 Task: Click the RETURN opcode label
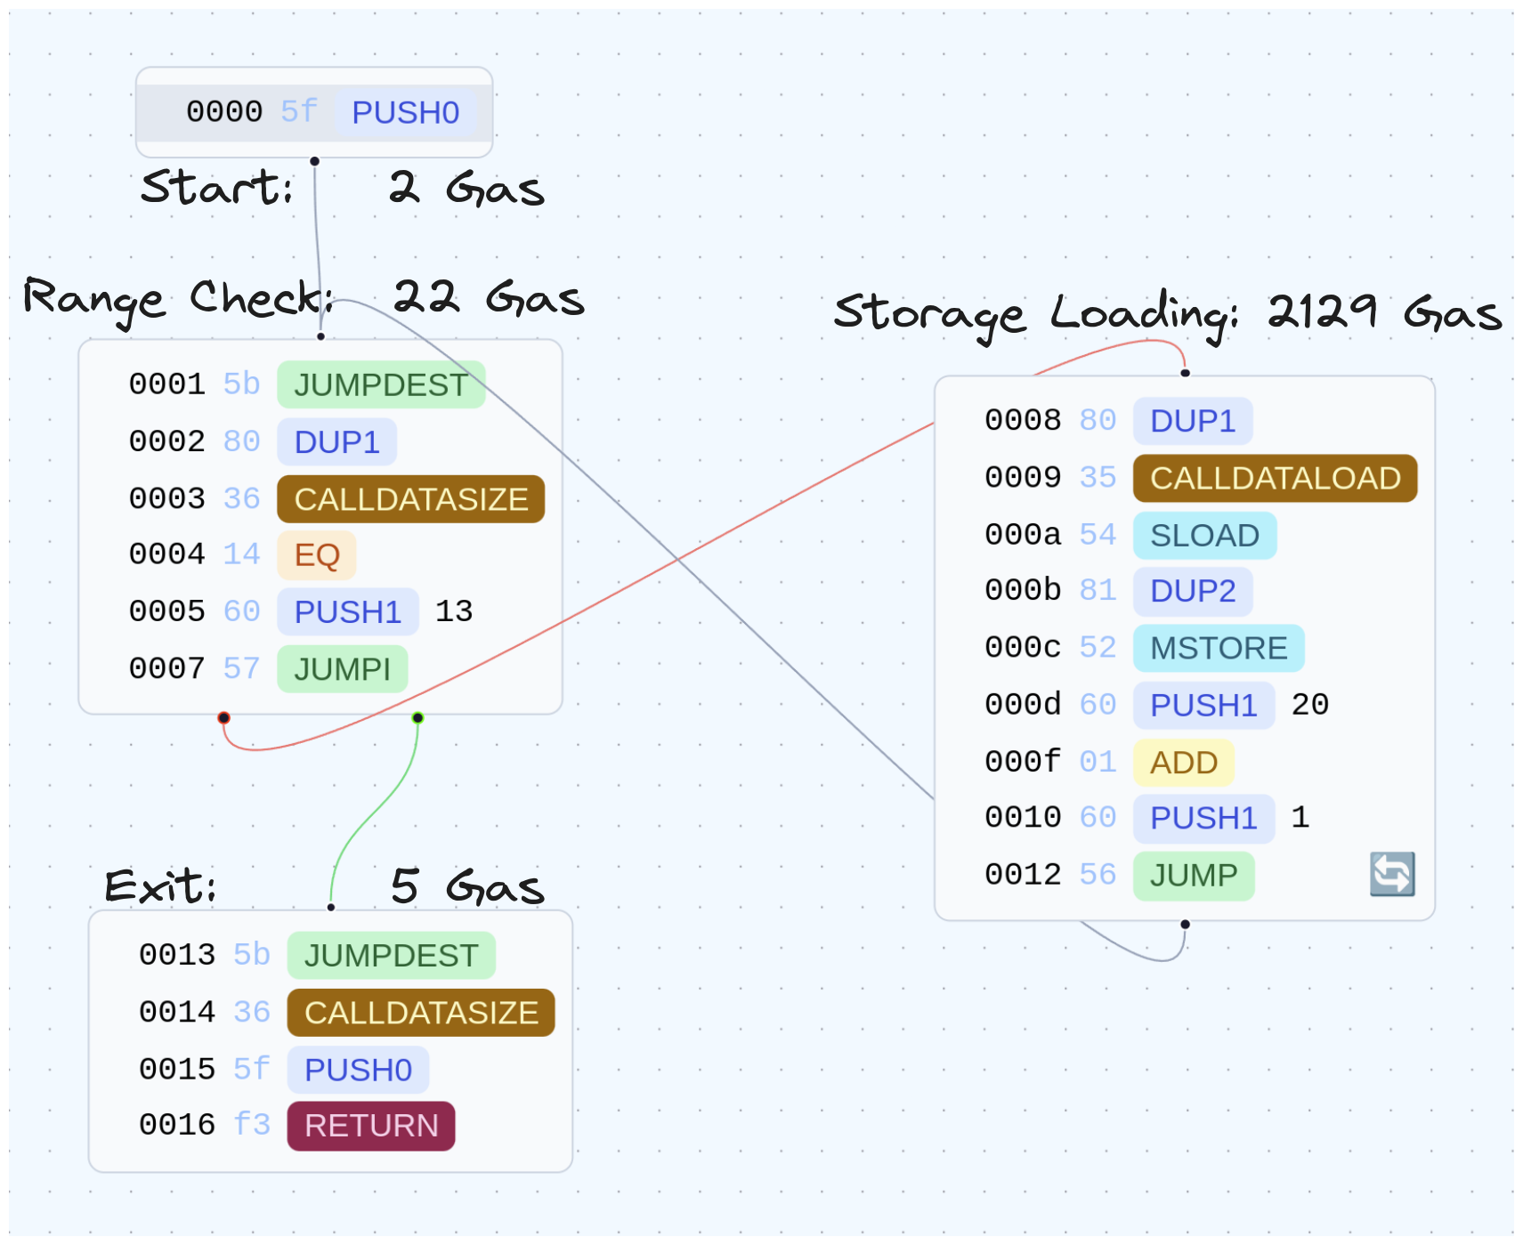pyautogui.click(x=371, y=1126)
